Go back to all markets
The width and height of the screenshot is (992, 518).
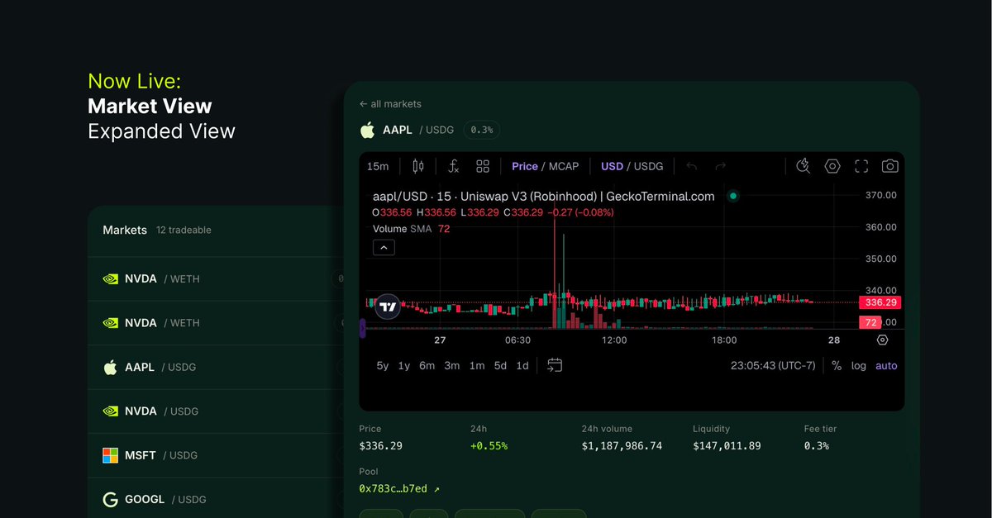pos(390,104)
